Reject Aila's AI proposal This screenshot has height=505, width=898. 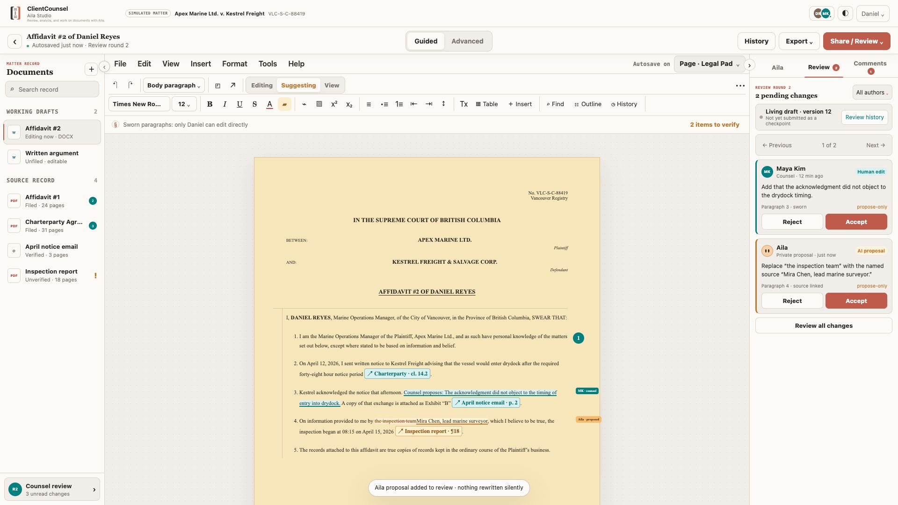pos(792,301)
